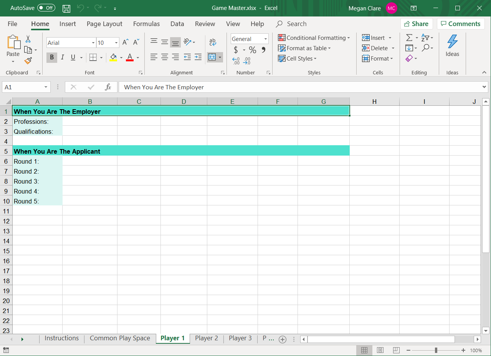
Task: Toggle Bold formatting button
Action: coord(51,57)
